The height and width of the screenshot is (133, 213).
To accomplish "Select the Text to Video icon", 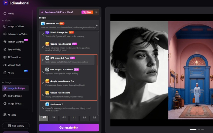I will click(x=5, y=50).
